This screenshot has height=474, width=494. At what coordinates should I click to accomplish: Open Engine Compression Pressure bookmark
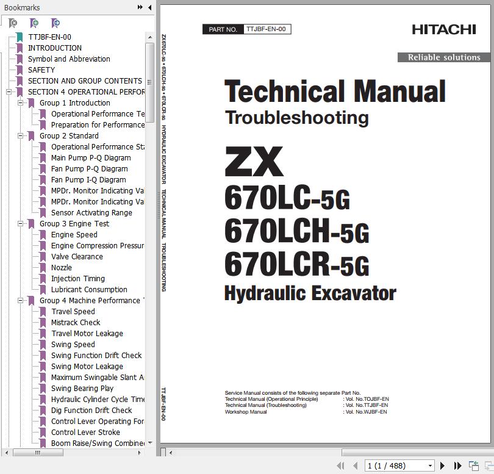click(98, 246)
